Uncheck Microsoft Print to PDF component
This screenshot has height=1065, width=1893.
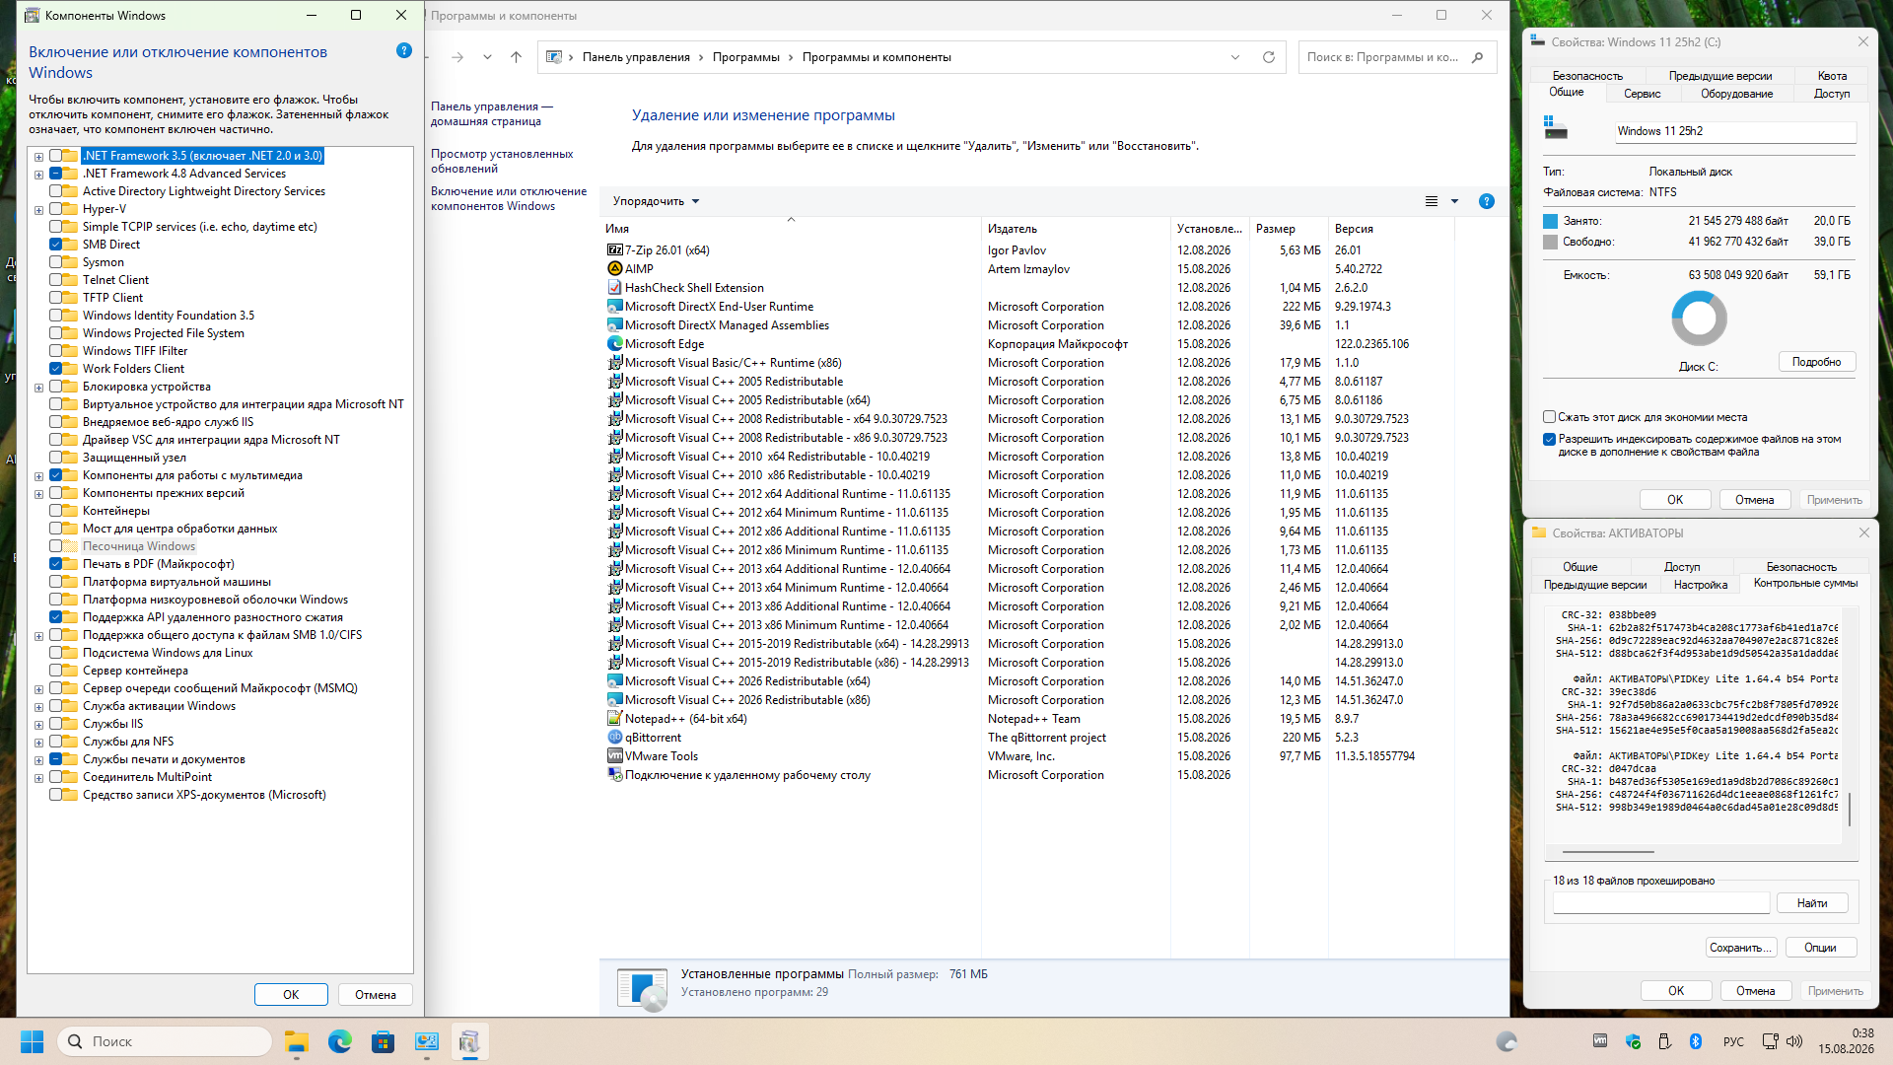pos(56,564)
